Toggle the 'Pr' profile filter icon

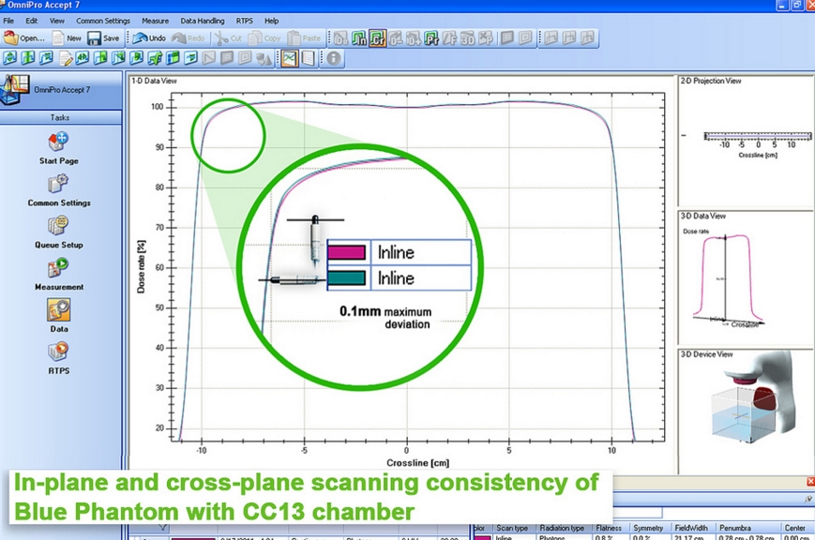click(x=431, y=38)
